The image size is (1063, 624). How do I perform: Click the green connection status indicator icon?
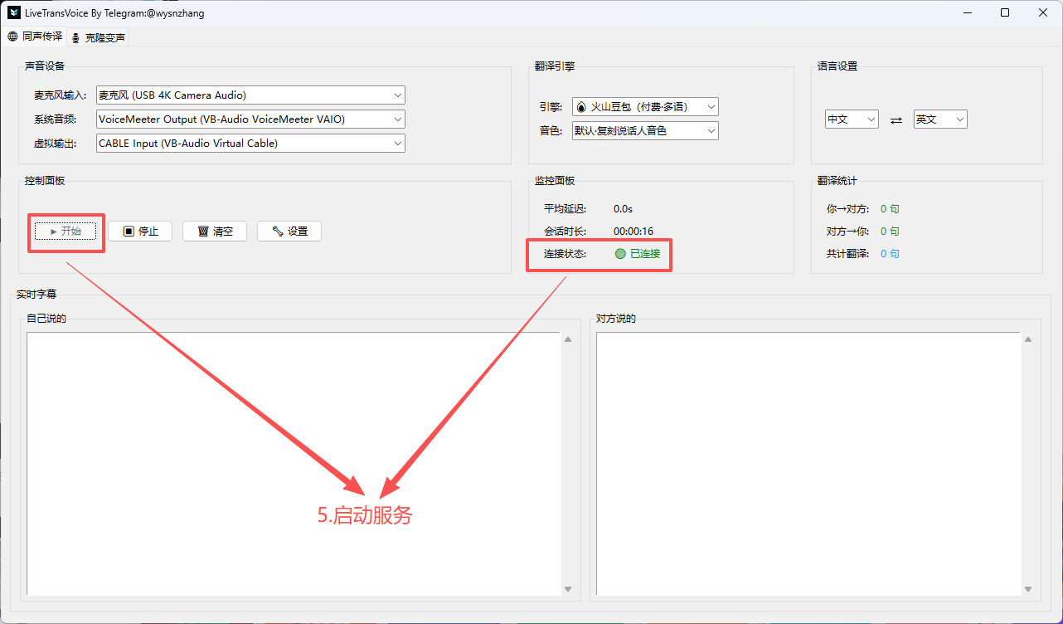coord(620,254)
